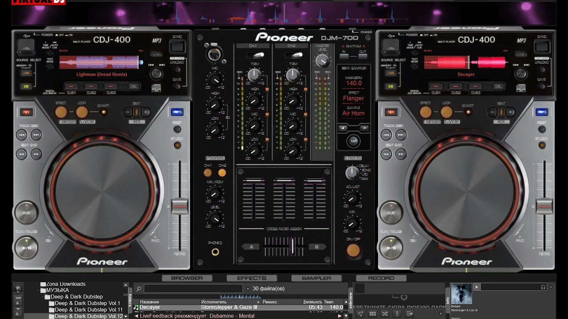This screenshot has height=319, width=568.
Task: Hit the CUE button on left deck
Action: point(26,213)
